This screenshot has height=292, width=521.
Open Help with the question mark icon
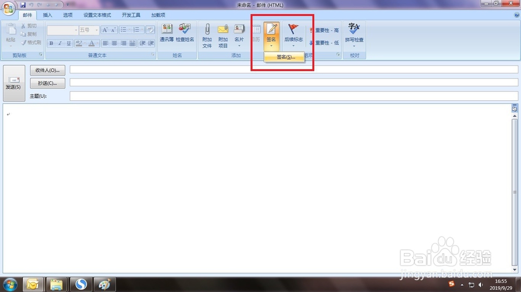(517, 15)
